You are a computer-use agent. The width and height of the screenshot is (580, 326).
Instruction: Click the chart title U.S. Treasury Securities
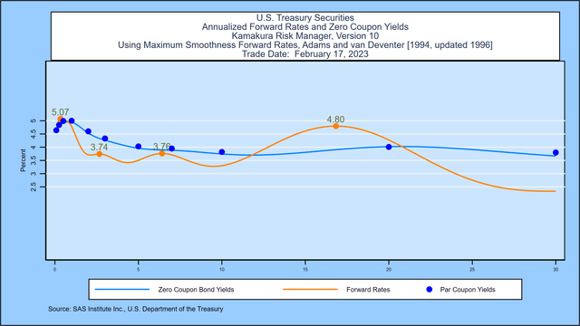305,18
